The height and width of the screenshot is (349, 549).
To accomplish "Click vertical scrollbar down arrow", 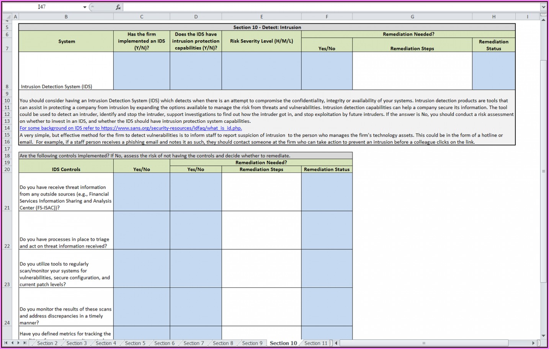I will (x=543, y=336).
